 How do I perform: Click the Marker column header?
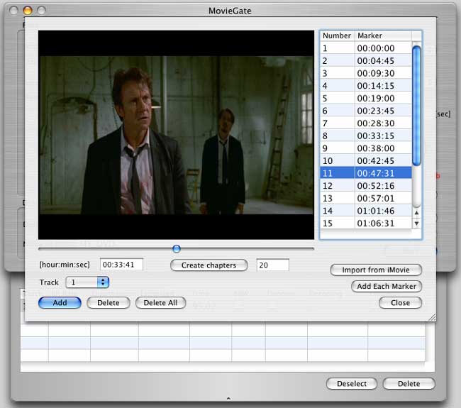point(383,35)
